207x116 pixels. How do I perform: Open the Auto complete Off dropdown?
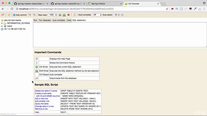click(x=97, y=15)
